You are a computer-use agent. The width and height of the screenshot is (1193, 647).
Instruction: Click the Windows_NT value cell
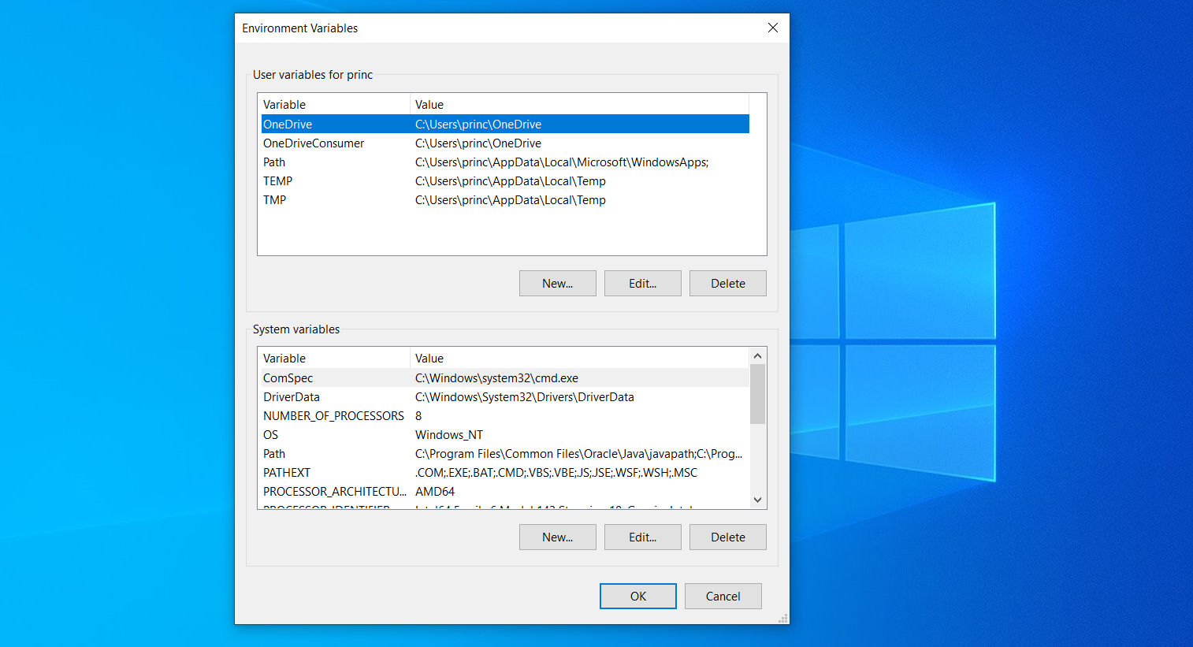point(449,435)
